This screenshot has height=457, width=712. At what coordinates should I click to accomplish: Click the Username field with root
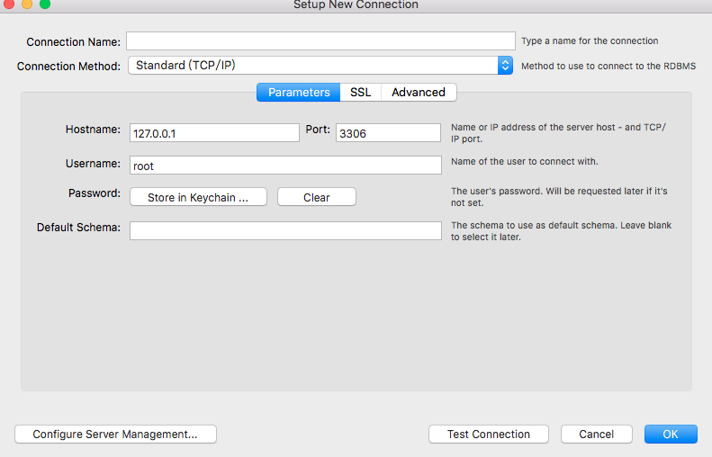point(285,166)
